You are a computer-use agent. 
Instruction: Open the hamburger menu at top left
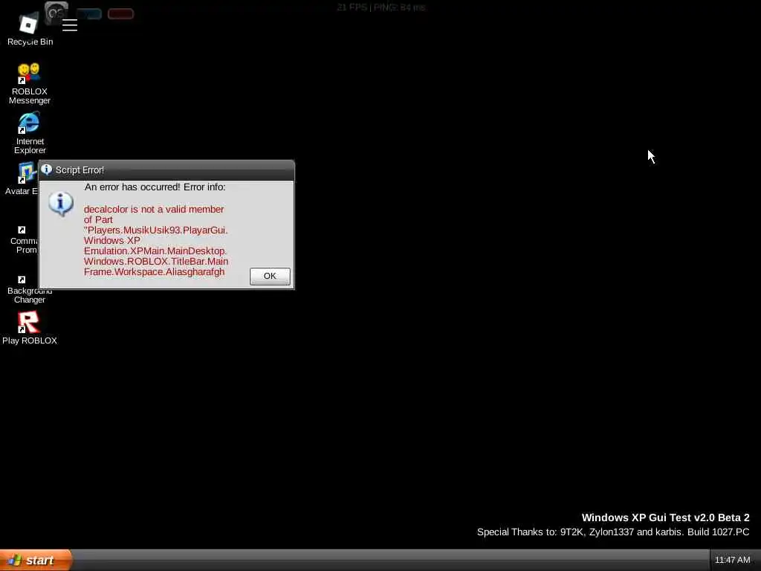point(70,25)
